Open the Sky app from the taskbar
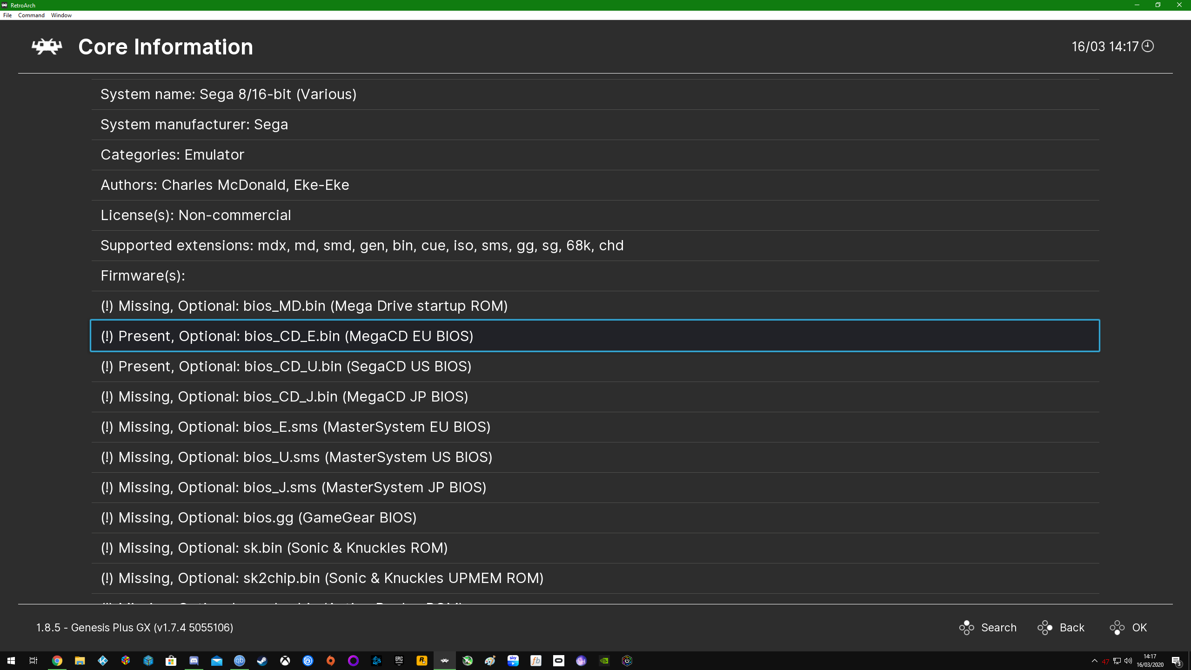This screenshot has width=1191, height=670. click(513, 661)
